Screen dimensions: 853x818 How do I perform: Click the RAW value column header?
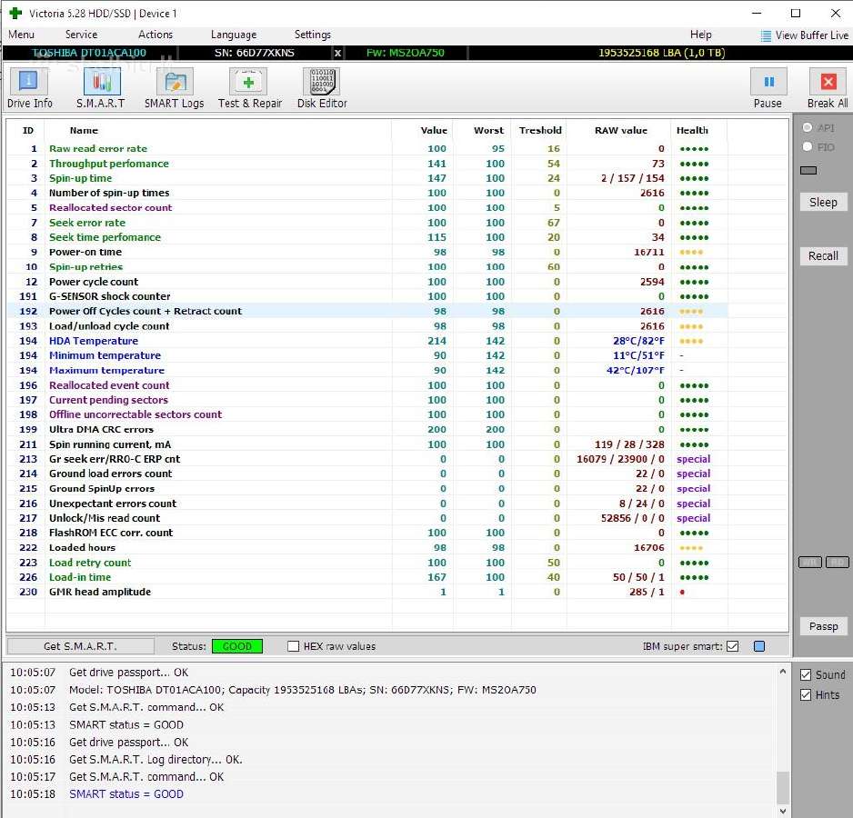(x=621, y=131)
